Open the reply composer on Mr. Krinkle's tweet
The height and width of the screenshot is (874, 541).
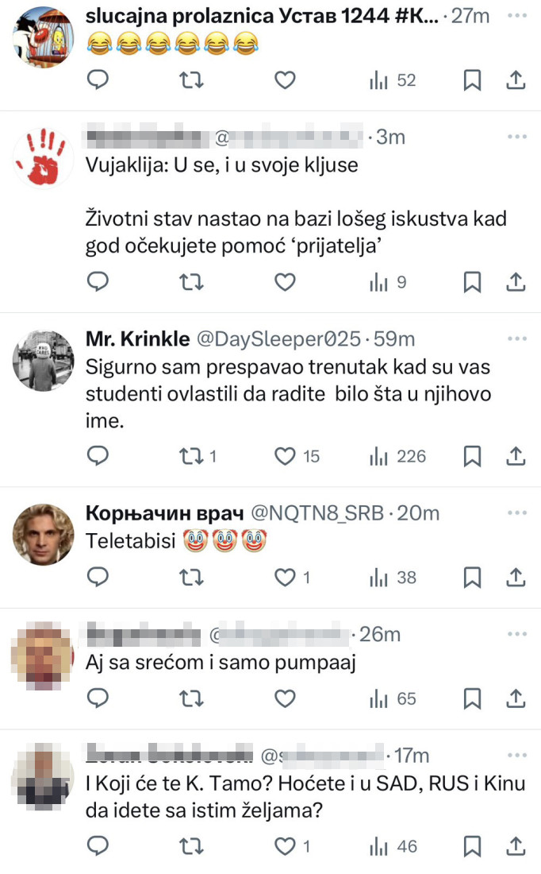click(x=98, y=455)
